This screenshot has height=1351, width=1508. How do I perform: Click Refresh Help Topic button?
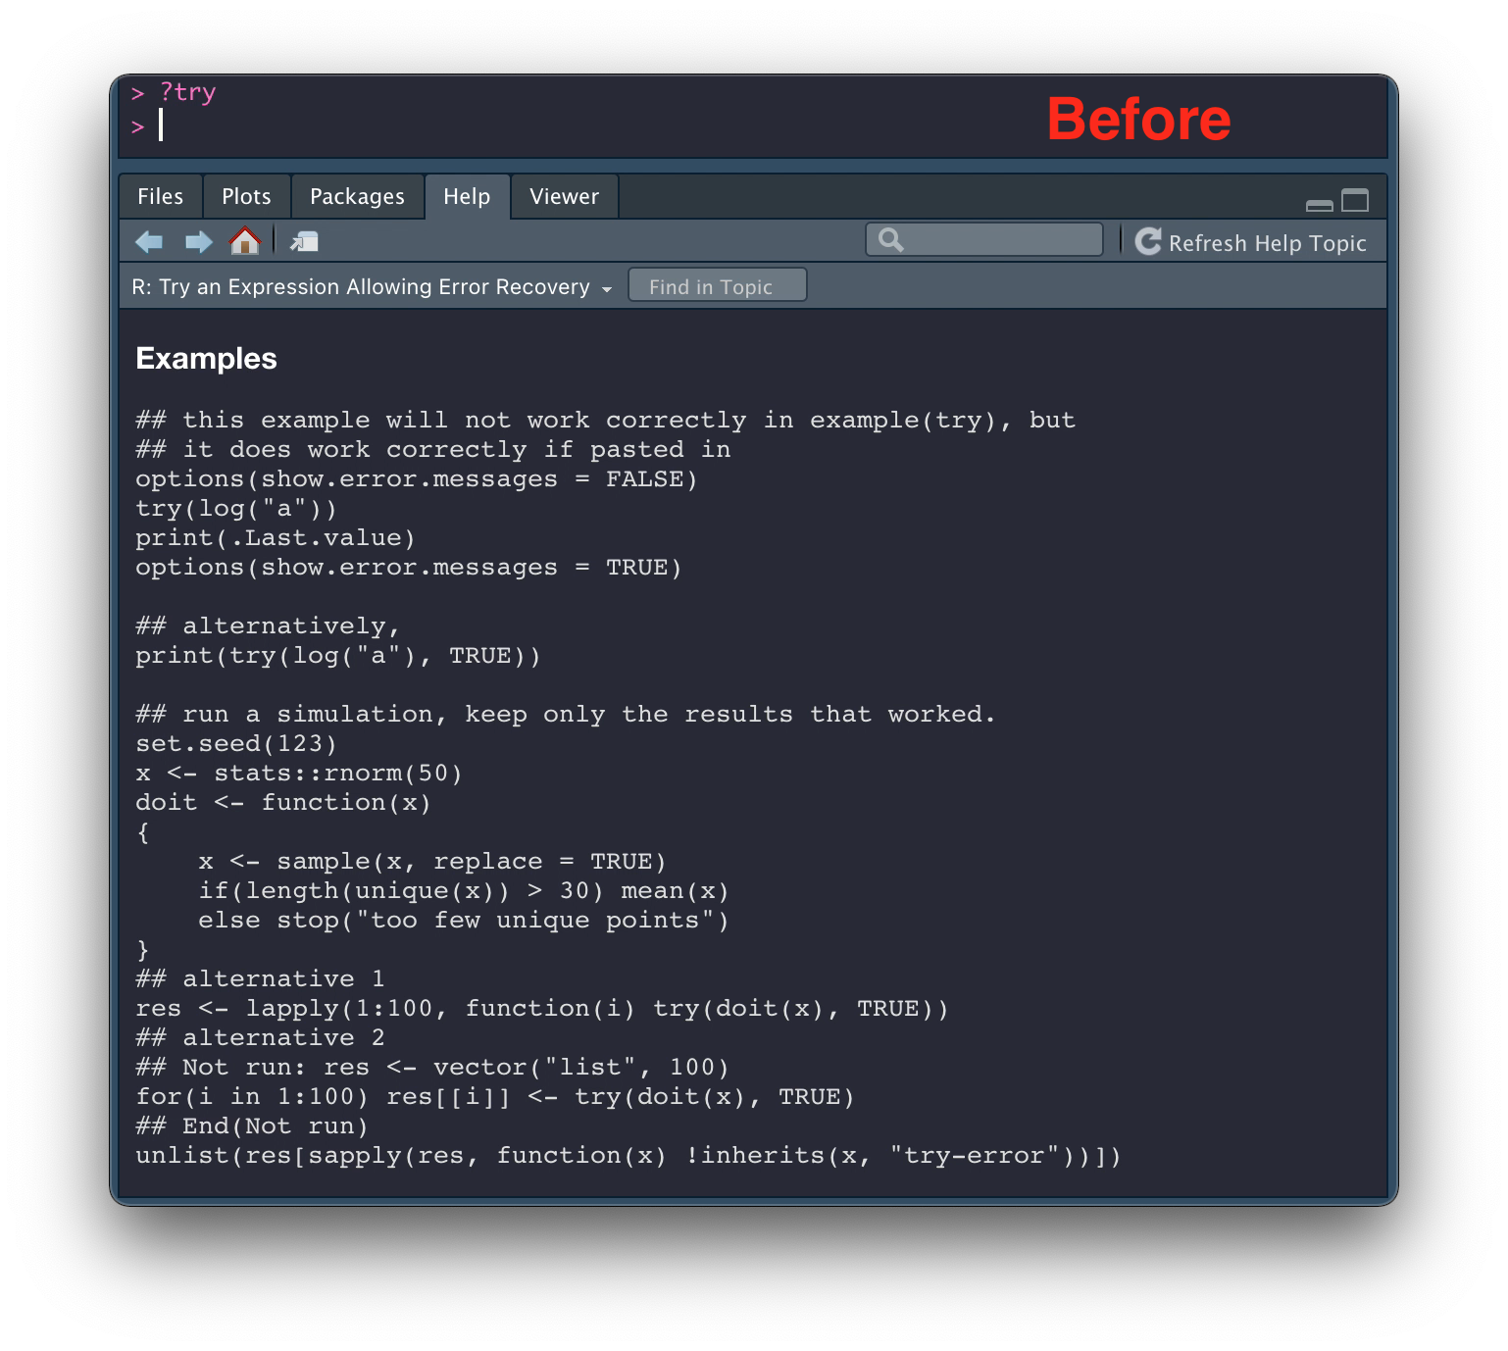pos(1251,242)
